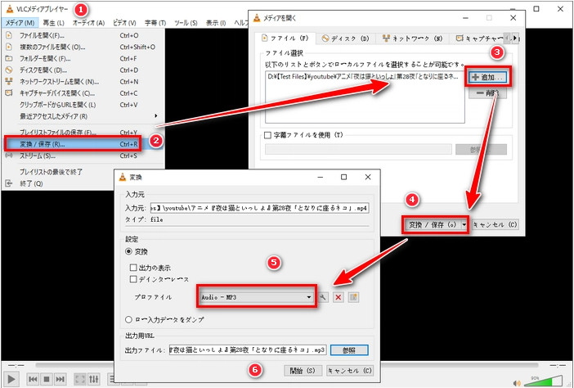Adjust the volume slider

click(543, 381)
